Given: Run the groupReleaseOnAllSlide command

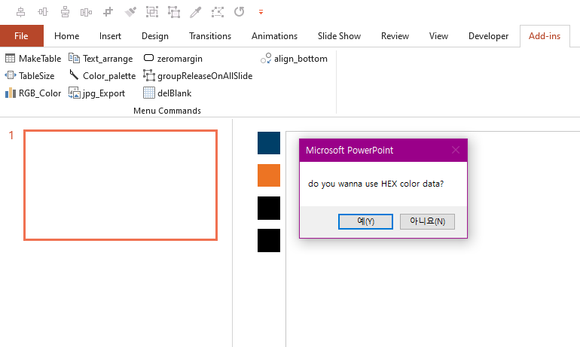Looking at the screenshot, I should (198, 76).
